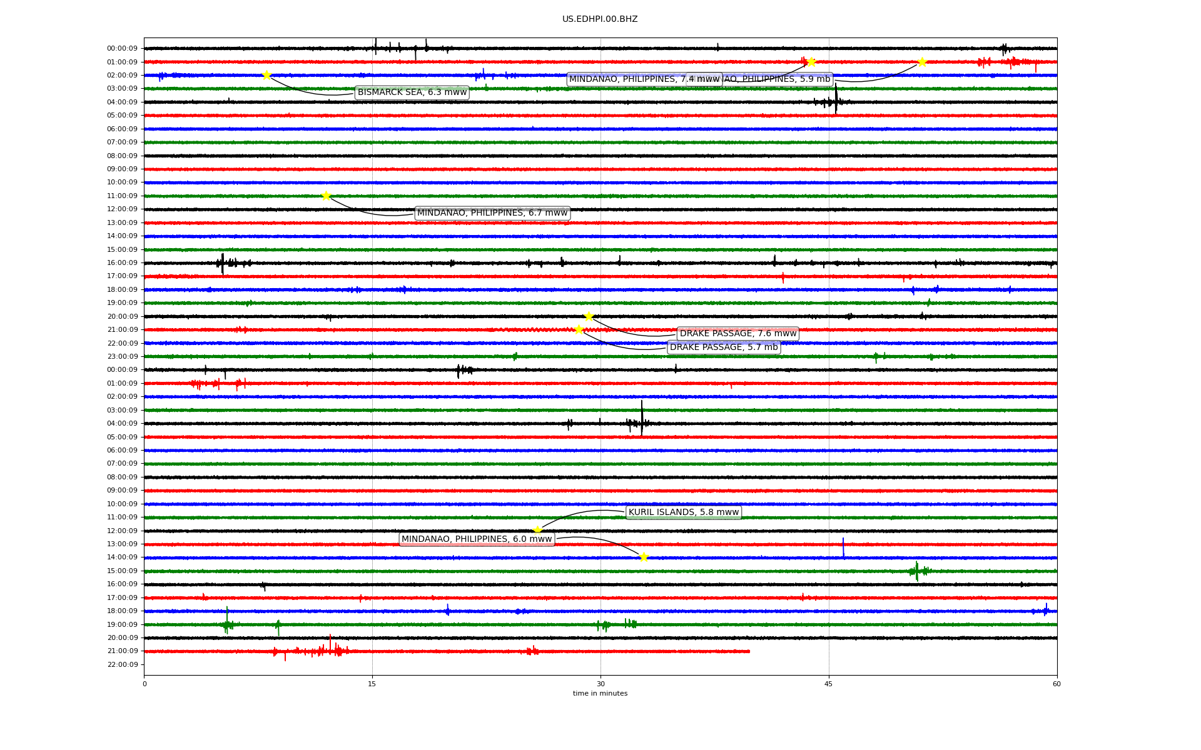
Task: Click the star marker for Drake Passage 7.6
Action: coord(589,316)
